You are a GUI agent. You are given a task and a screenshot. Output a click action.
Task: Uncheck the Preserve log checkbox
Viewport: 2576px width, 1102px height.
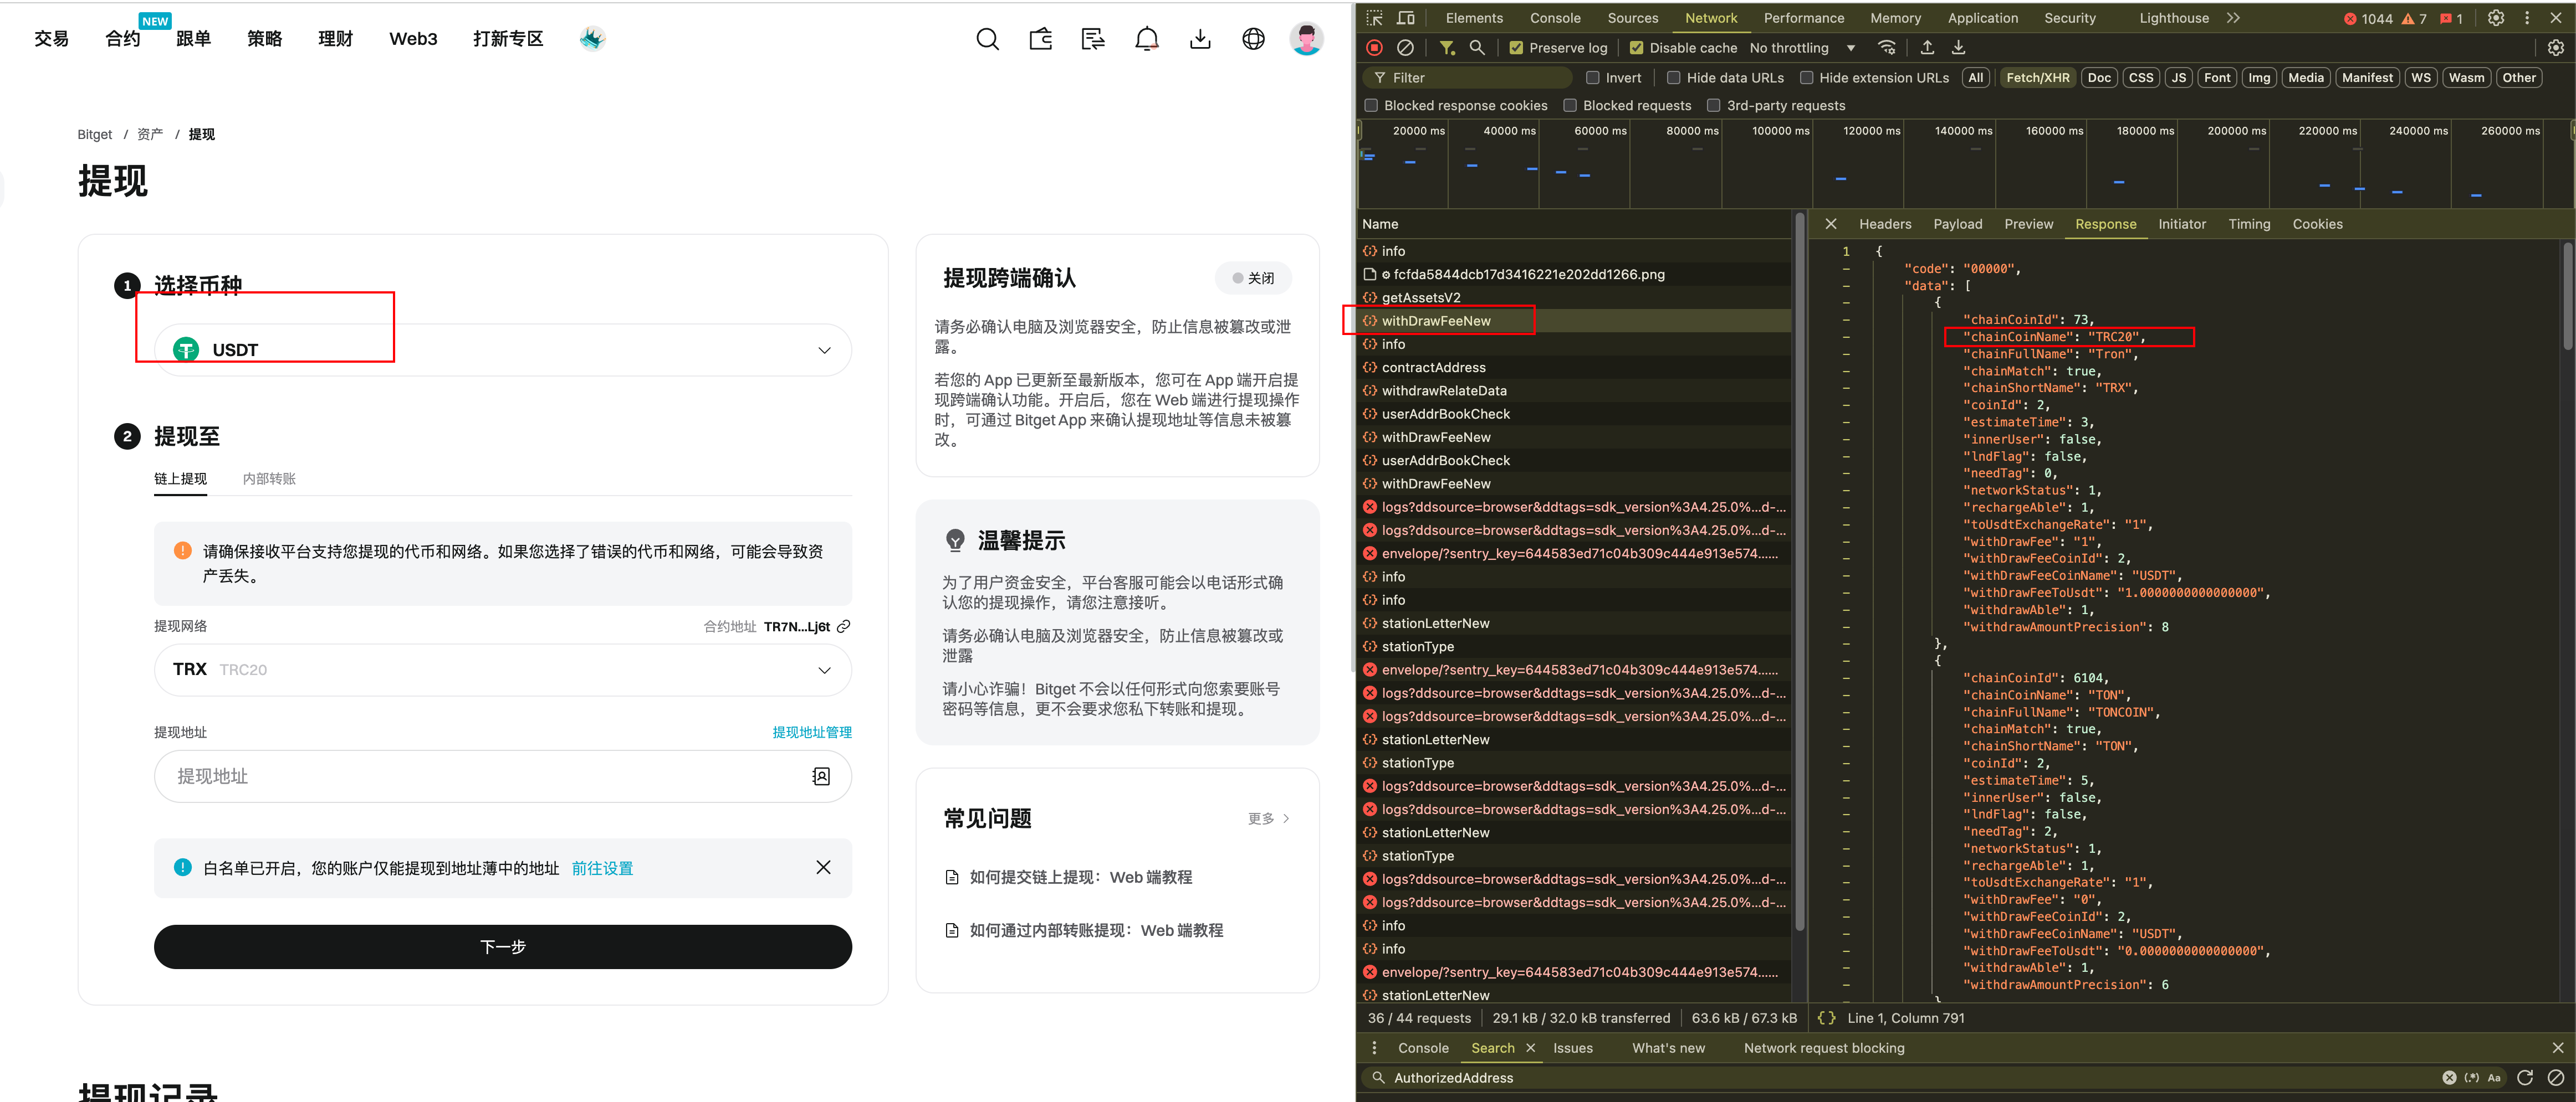click(x=1516, y=48)
